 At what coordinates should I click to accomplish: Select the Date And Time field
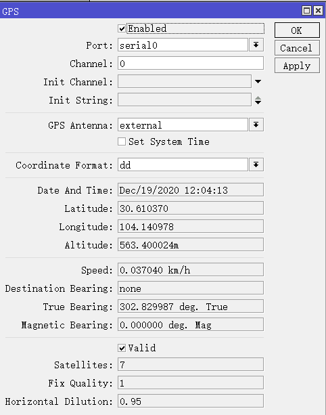(x=191, y=190)
